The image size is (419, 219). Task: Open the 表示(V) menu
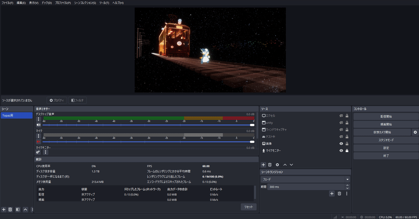[x=34, y=3]
